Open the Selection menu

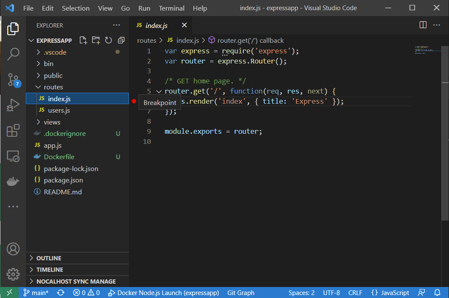pos(75,8)
